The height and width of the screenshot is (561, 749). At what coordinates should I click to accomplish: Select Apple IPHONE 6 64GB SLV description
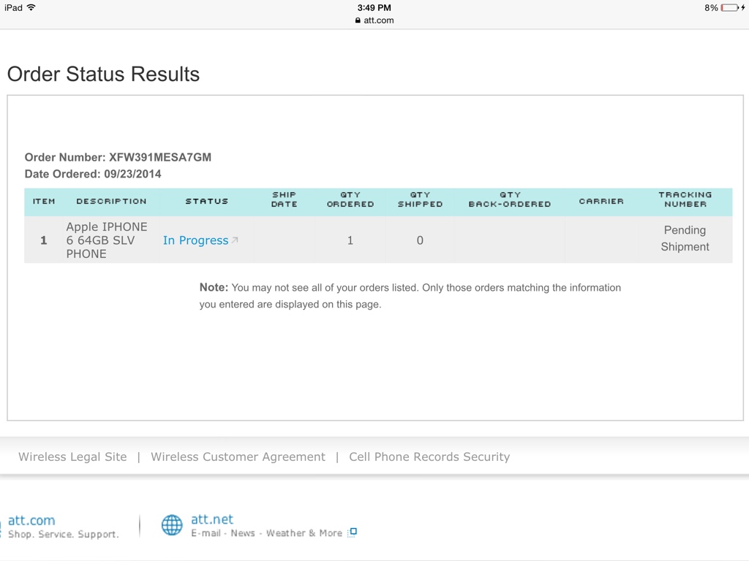tap(107, 240)
